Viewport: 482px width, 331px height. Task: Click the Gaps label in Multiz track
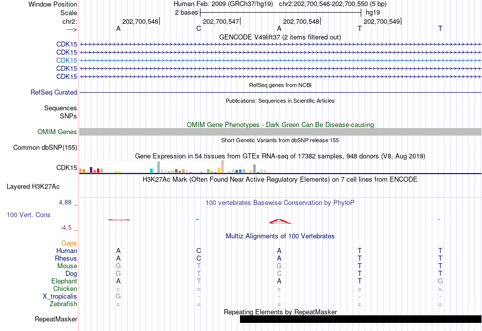(69, 243)
